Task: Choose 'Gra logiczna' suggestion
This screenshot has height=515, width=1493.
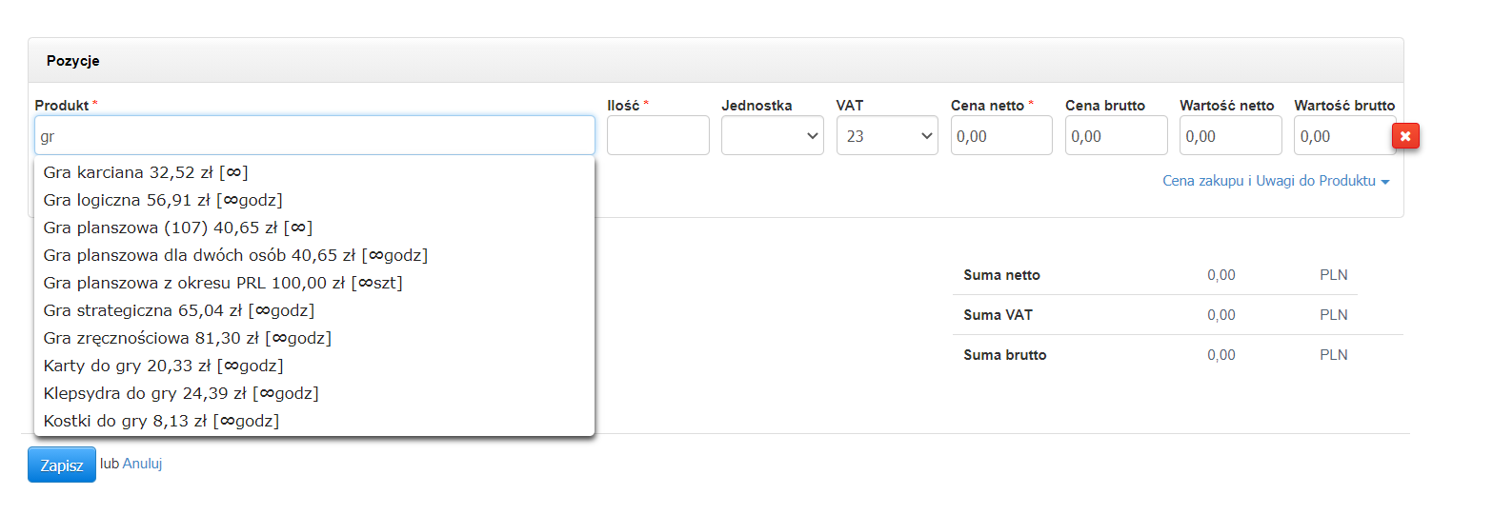Action: click(163, 200)
